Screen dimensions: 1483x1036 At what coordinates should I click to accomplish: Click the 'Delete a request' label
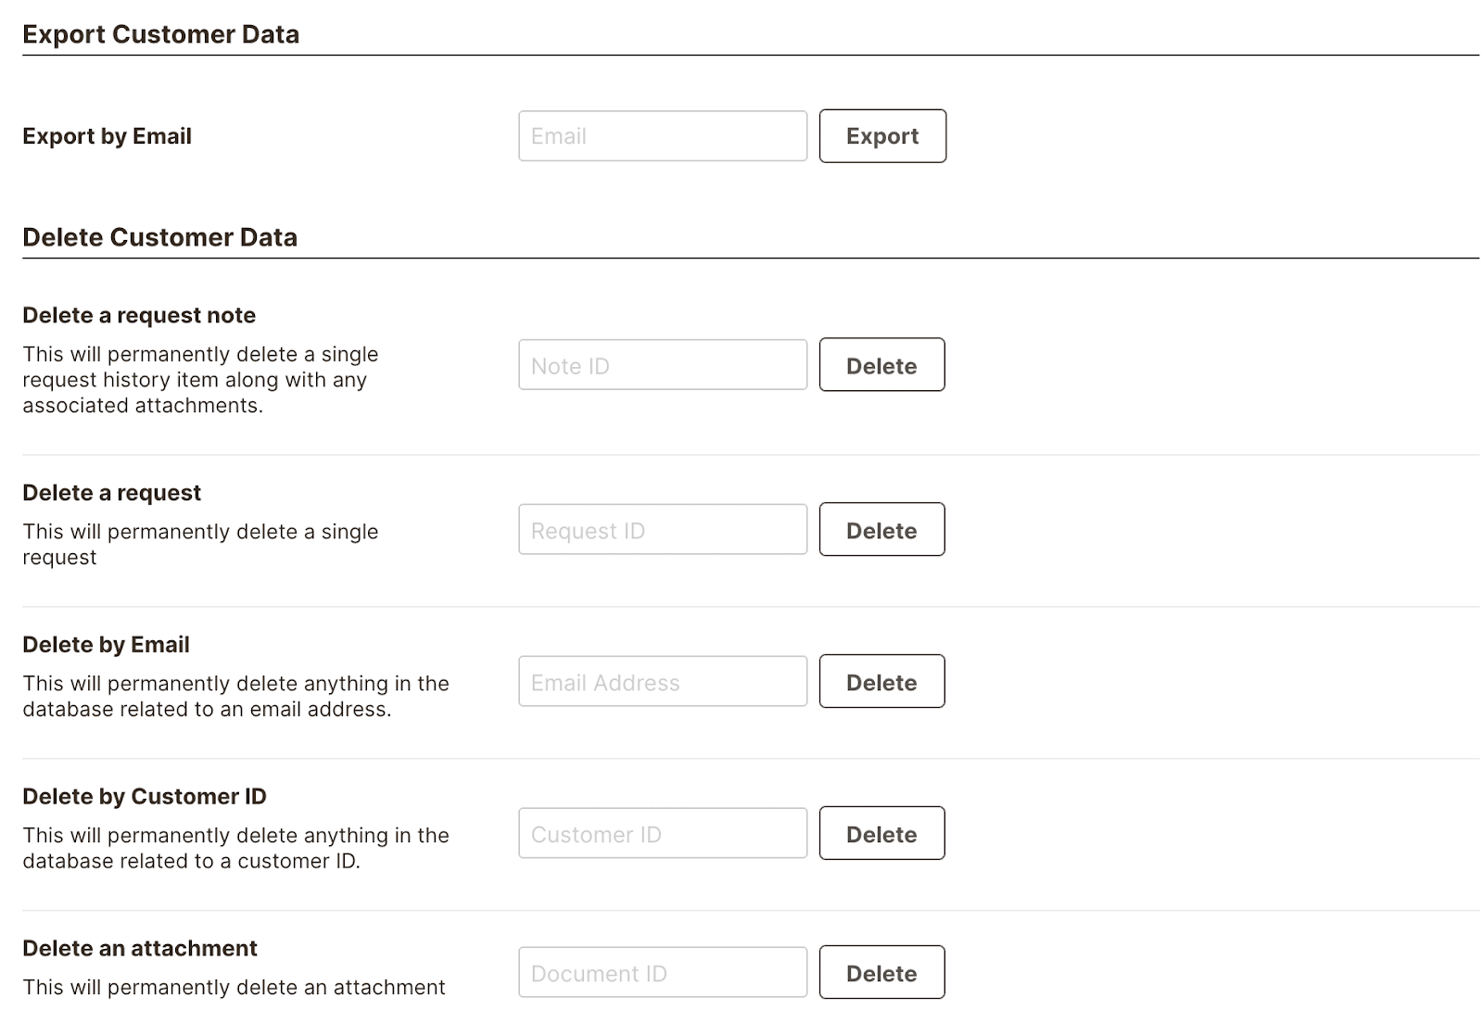click(x=112, y=493)
